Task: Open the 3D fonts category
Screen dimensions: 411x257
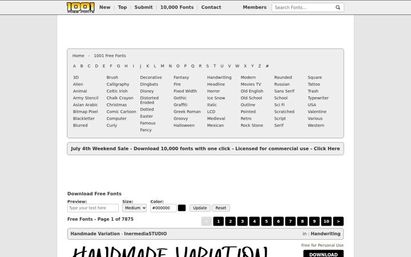Action: point(76,77)
